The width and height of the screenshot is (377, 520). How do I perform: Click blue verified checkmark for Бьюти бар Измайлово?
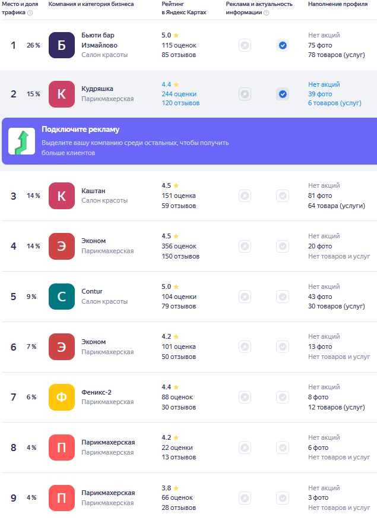[x=283, y=45]
